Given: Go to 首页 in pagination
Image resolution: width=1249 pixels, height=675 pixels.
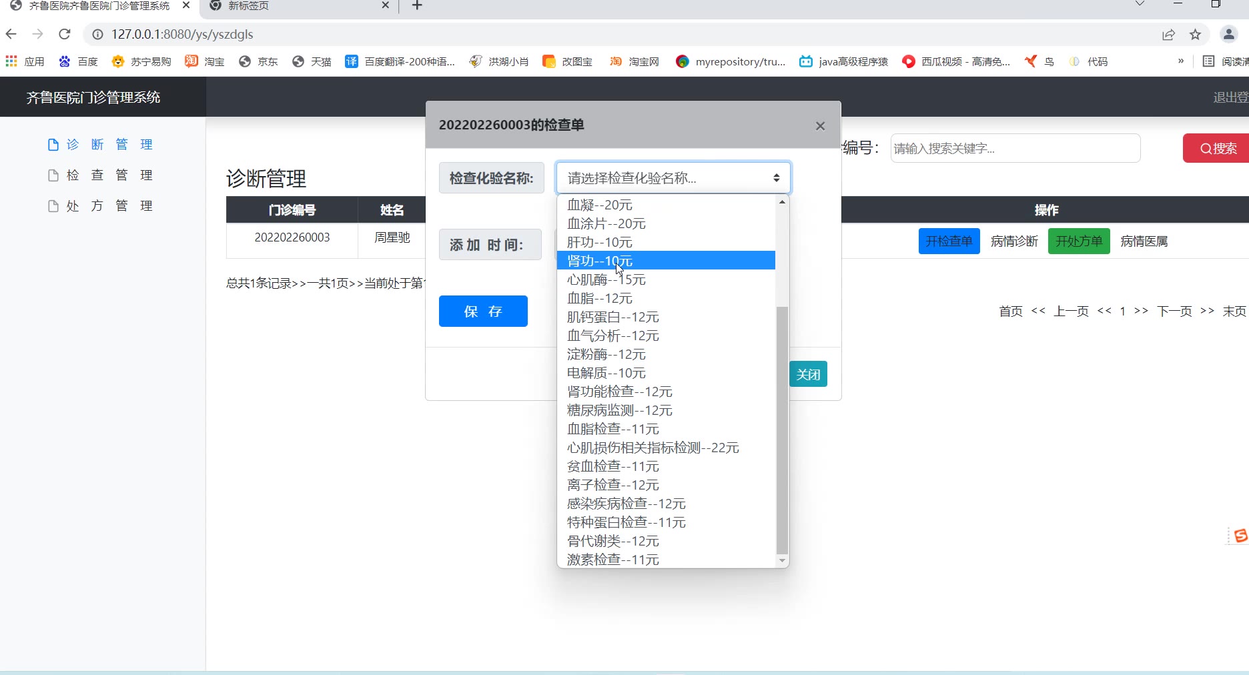Looking at the screenshot, I should click(x=1011, y=311).
